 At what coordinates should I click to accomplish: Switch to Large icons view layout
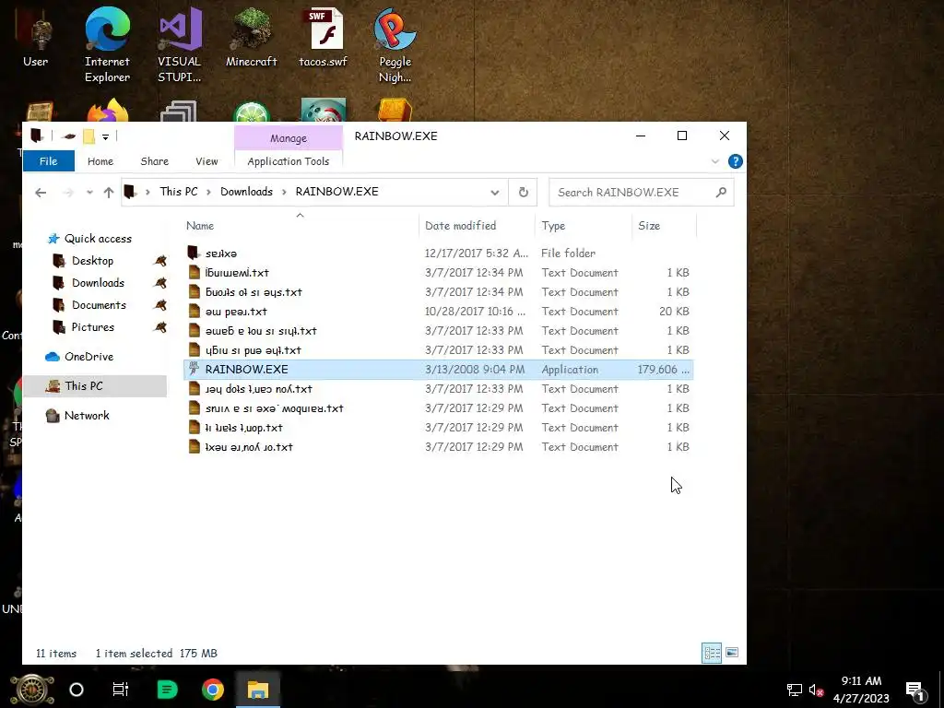pos(732,653)
